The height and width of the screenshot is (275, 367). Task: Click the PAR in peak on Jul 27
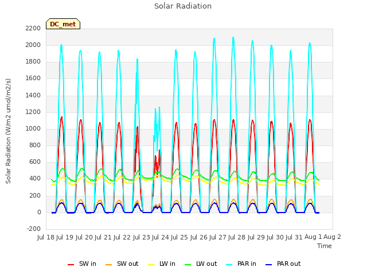point(233,38)
